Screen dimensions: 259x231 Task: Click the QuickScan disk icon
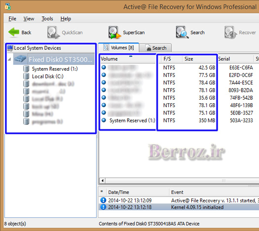point(53,33)
